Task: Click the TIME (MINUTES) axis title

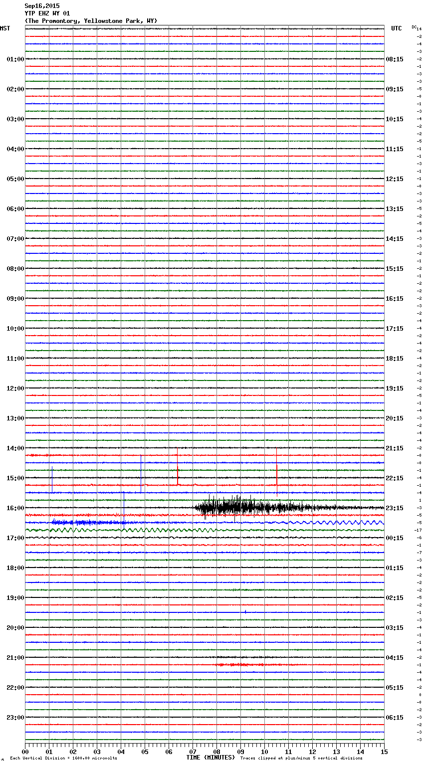Action: (211, 758)
